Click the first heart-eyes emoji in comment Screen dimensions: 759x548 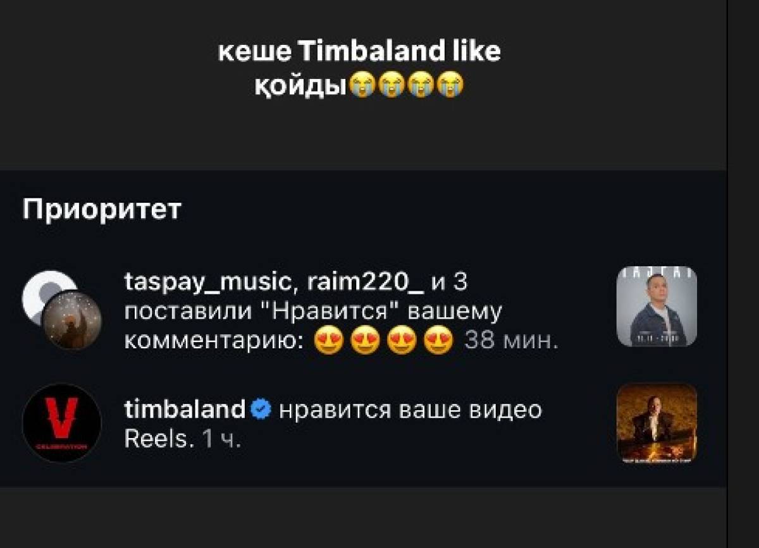point(329,341)
